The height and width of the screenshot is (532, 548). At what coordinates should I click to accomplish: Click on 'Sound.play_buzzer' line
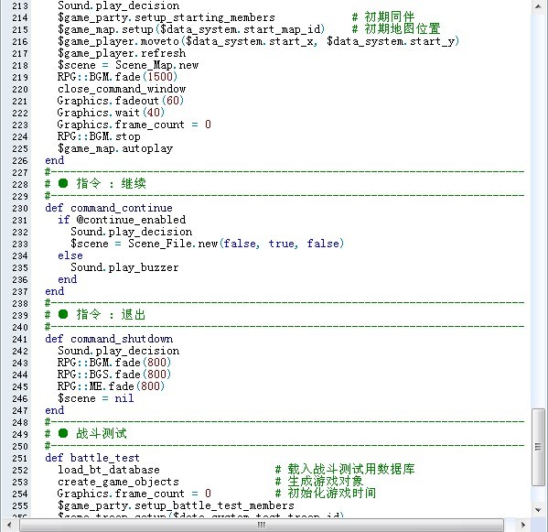click(124, 267)
